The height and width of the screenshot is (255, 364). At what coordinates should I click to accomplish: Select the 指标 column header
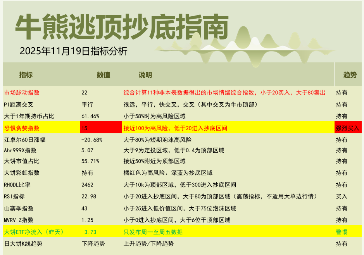pos(26,75)
